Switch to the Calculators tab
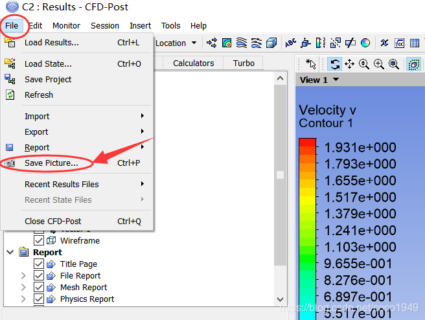 point(193,63)
